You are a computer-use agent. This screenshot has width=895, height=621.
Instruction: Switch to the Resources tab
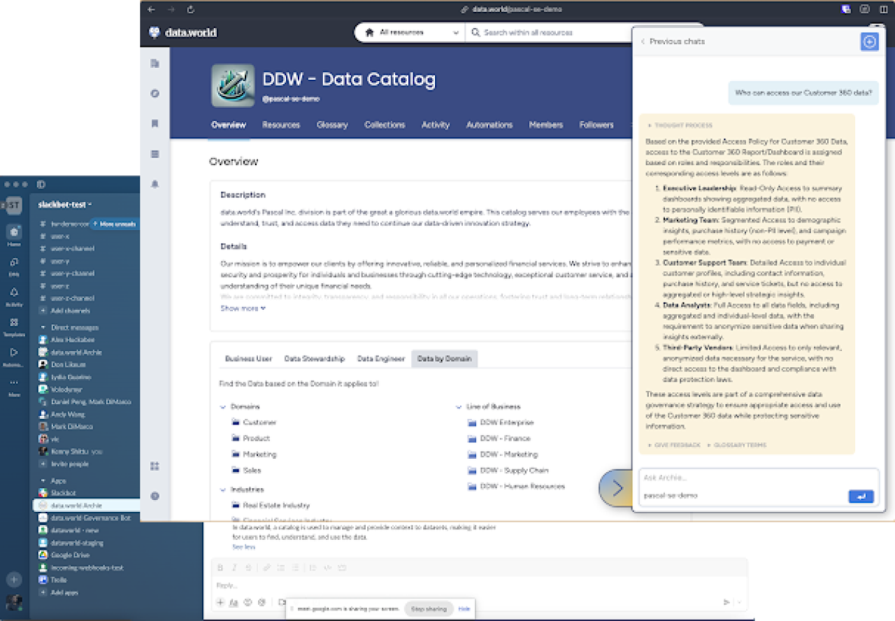tap(281, 124)
